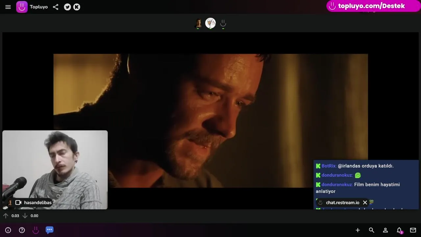Click the download speed 0.00 indicator
This screenshot has height=237, width=421.
30,216
